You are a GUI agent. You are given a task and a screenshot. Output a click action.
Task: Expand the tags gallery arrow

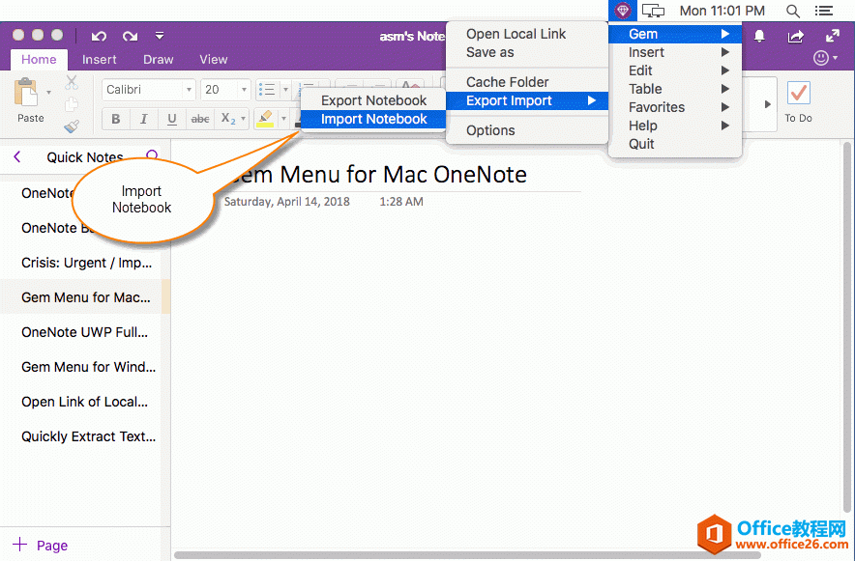pos(767,104)
